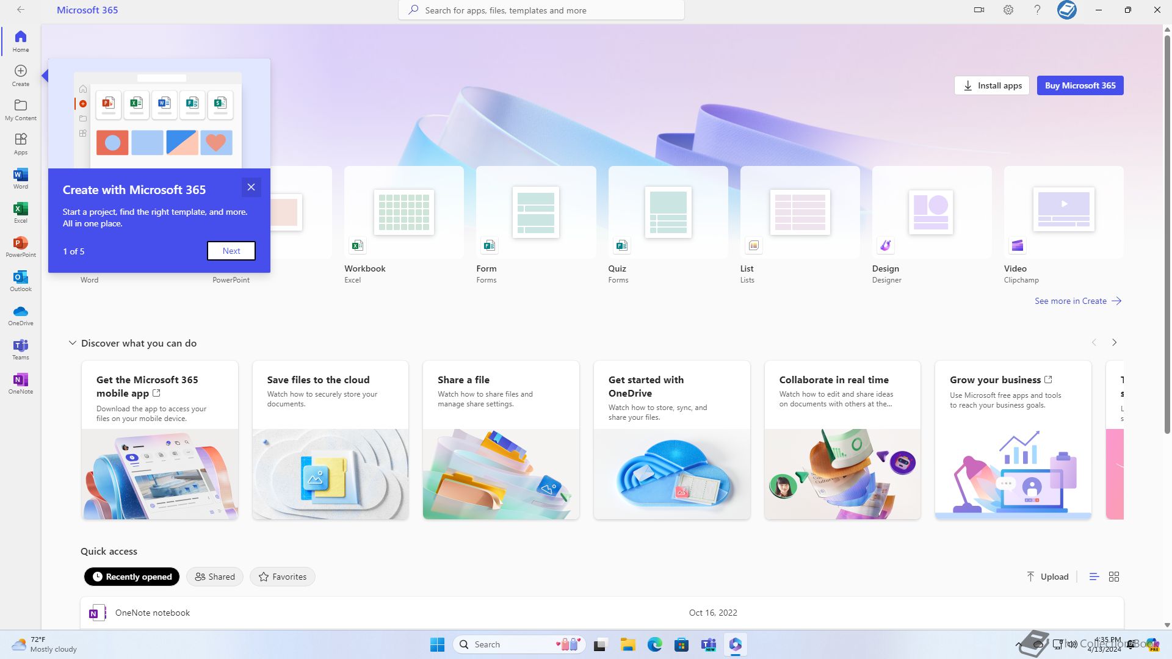Open OneDrive from the sidebar

pos(21,315)
